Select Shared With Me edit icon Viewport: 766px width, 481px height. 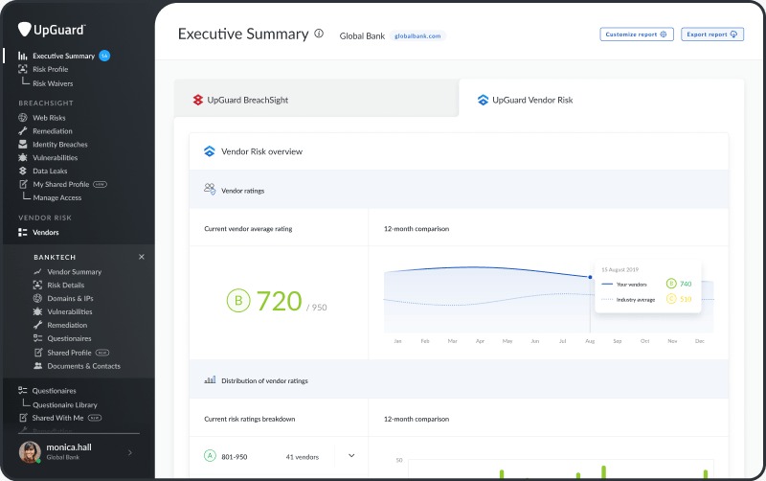point(23,418)
